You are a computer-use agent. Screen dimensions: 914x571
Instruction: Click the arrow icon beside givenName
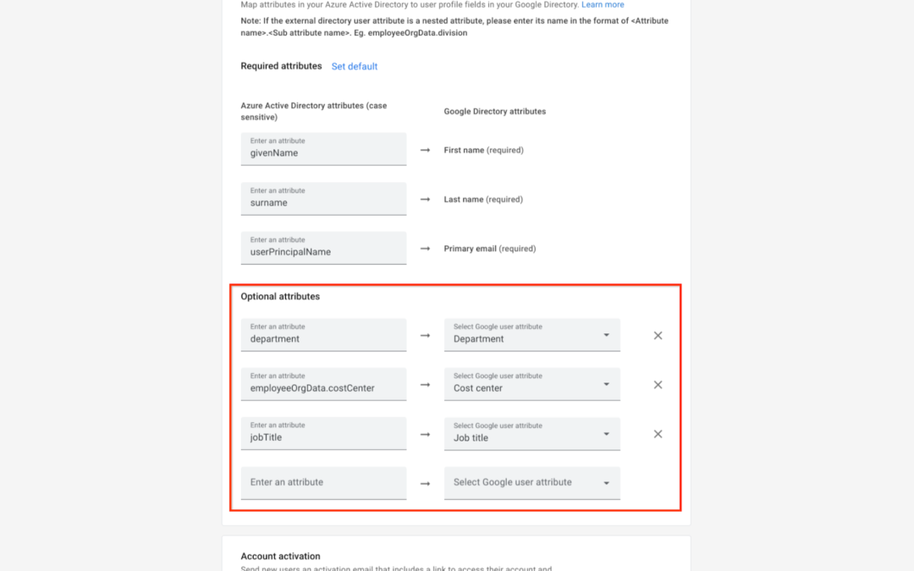[425, 151]
